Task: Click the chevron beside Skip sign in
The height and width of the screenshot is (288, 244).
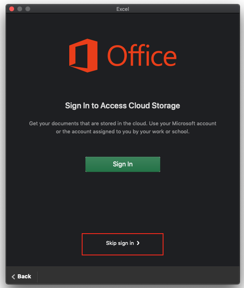Action: [x=138, y=243]
